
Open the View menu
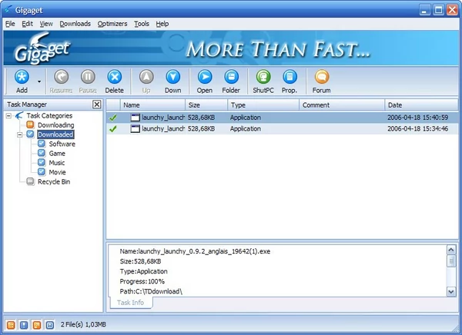[x=46, y=24]
